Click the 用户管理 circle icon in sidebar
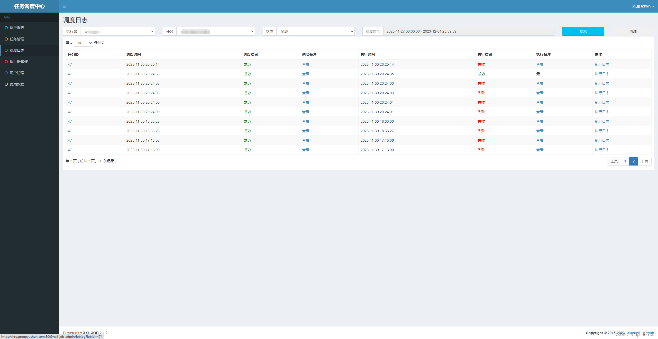The height and width of the screenshot is (339, 658). pyautogui.click(x=6, y=73)
